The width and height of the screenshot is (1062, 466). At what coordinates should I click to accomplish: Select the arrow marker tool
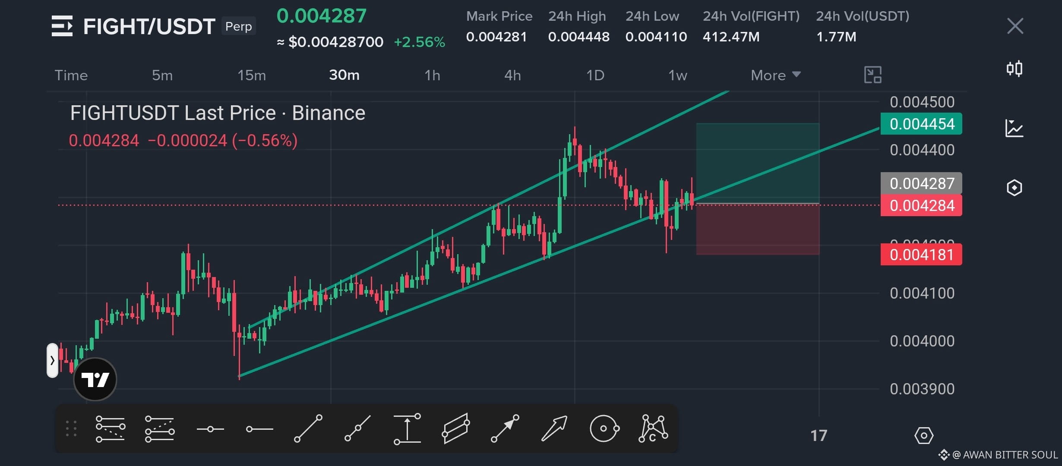coord(505,428)
